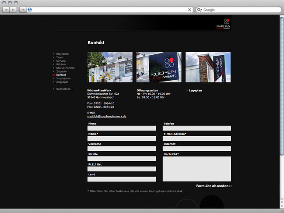Click the KüchenPlanWerk sign photo thumbnail
This screenshot has height=213, width=284.
159,67
